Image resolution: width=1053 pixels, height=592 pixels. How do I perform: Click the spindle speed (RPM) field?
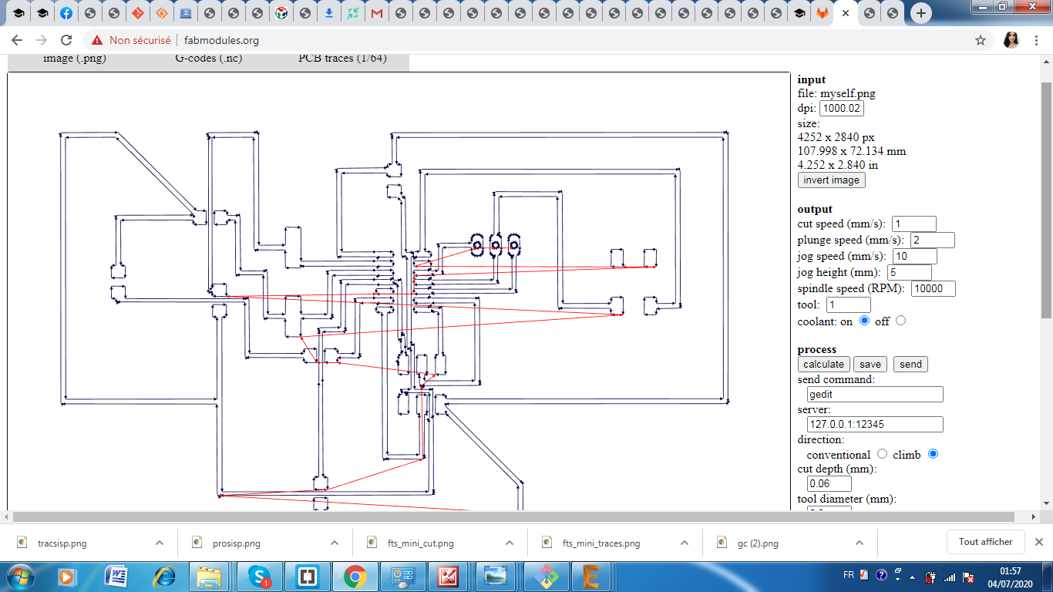point(933,288)
